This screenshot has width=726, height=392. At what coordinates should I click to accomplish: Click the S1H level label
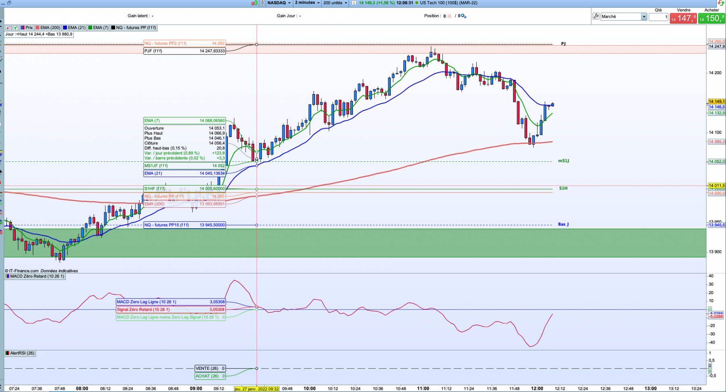563,188
